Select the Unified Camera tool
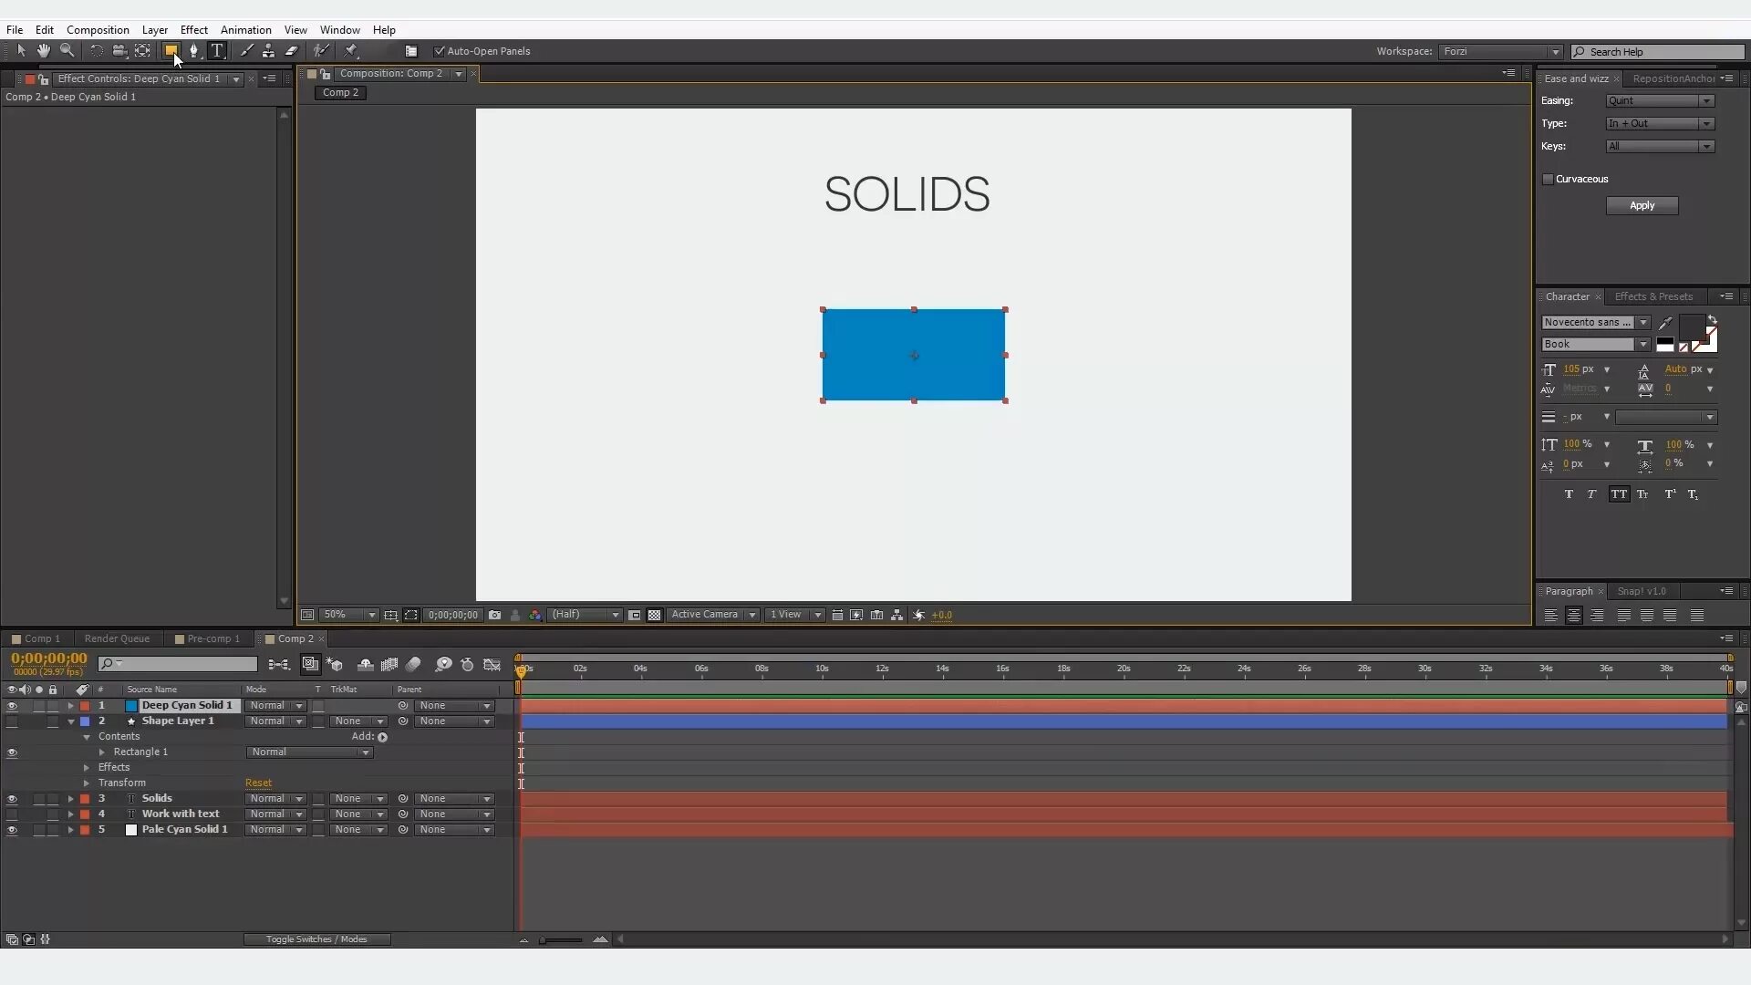 [x=119, y=51]
